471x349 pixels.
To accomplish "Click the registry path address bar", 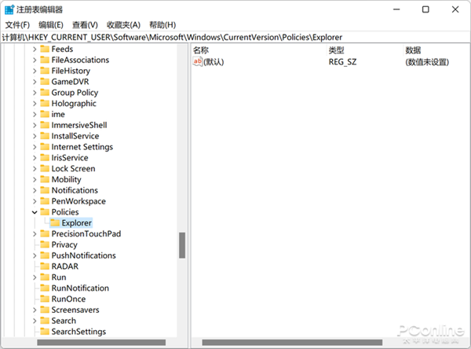I will coord(235,37).
